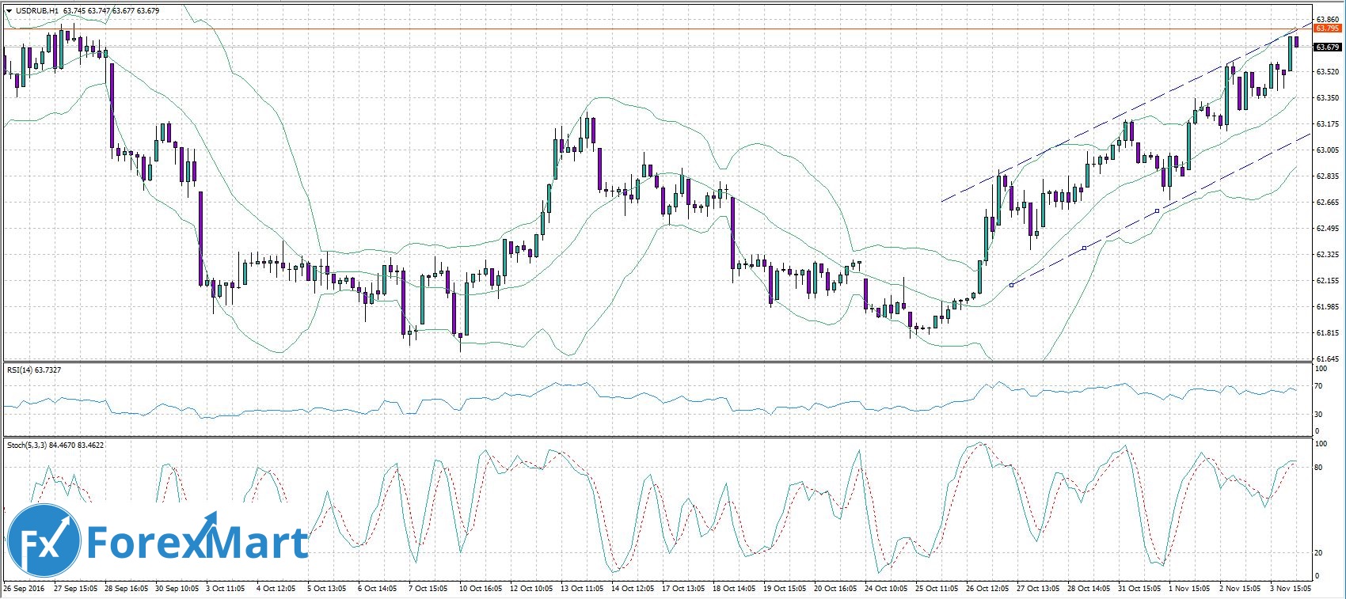Image resolution: width=1346 pixels, height=599 pixels.
Task: Select the orange horizontal resistance line
Action: tap(633, 29)
